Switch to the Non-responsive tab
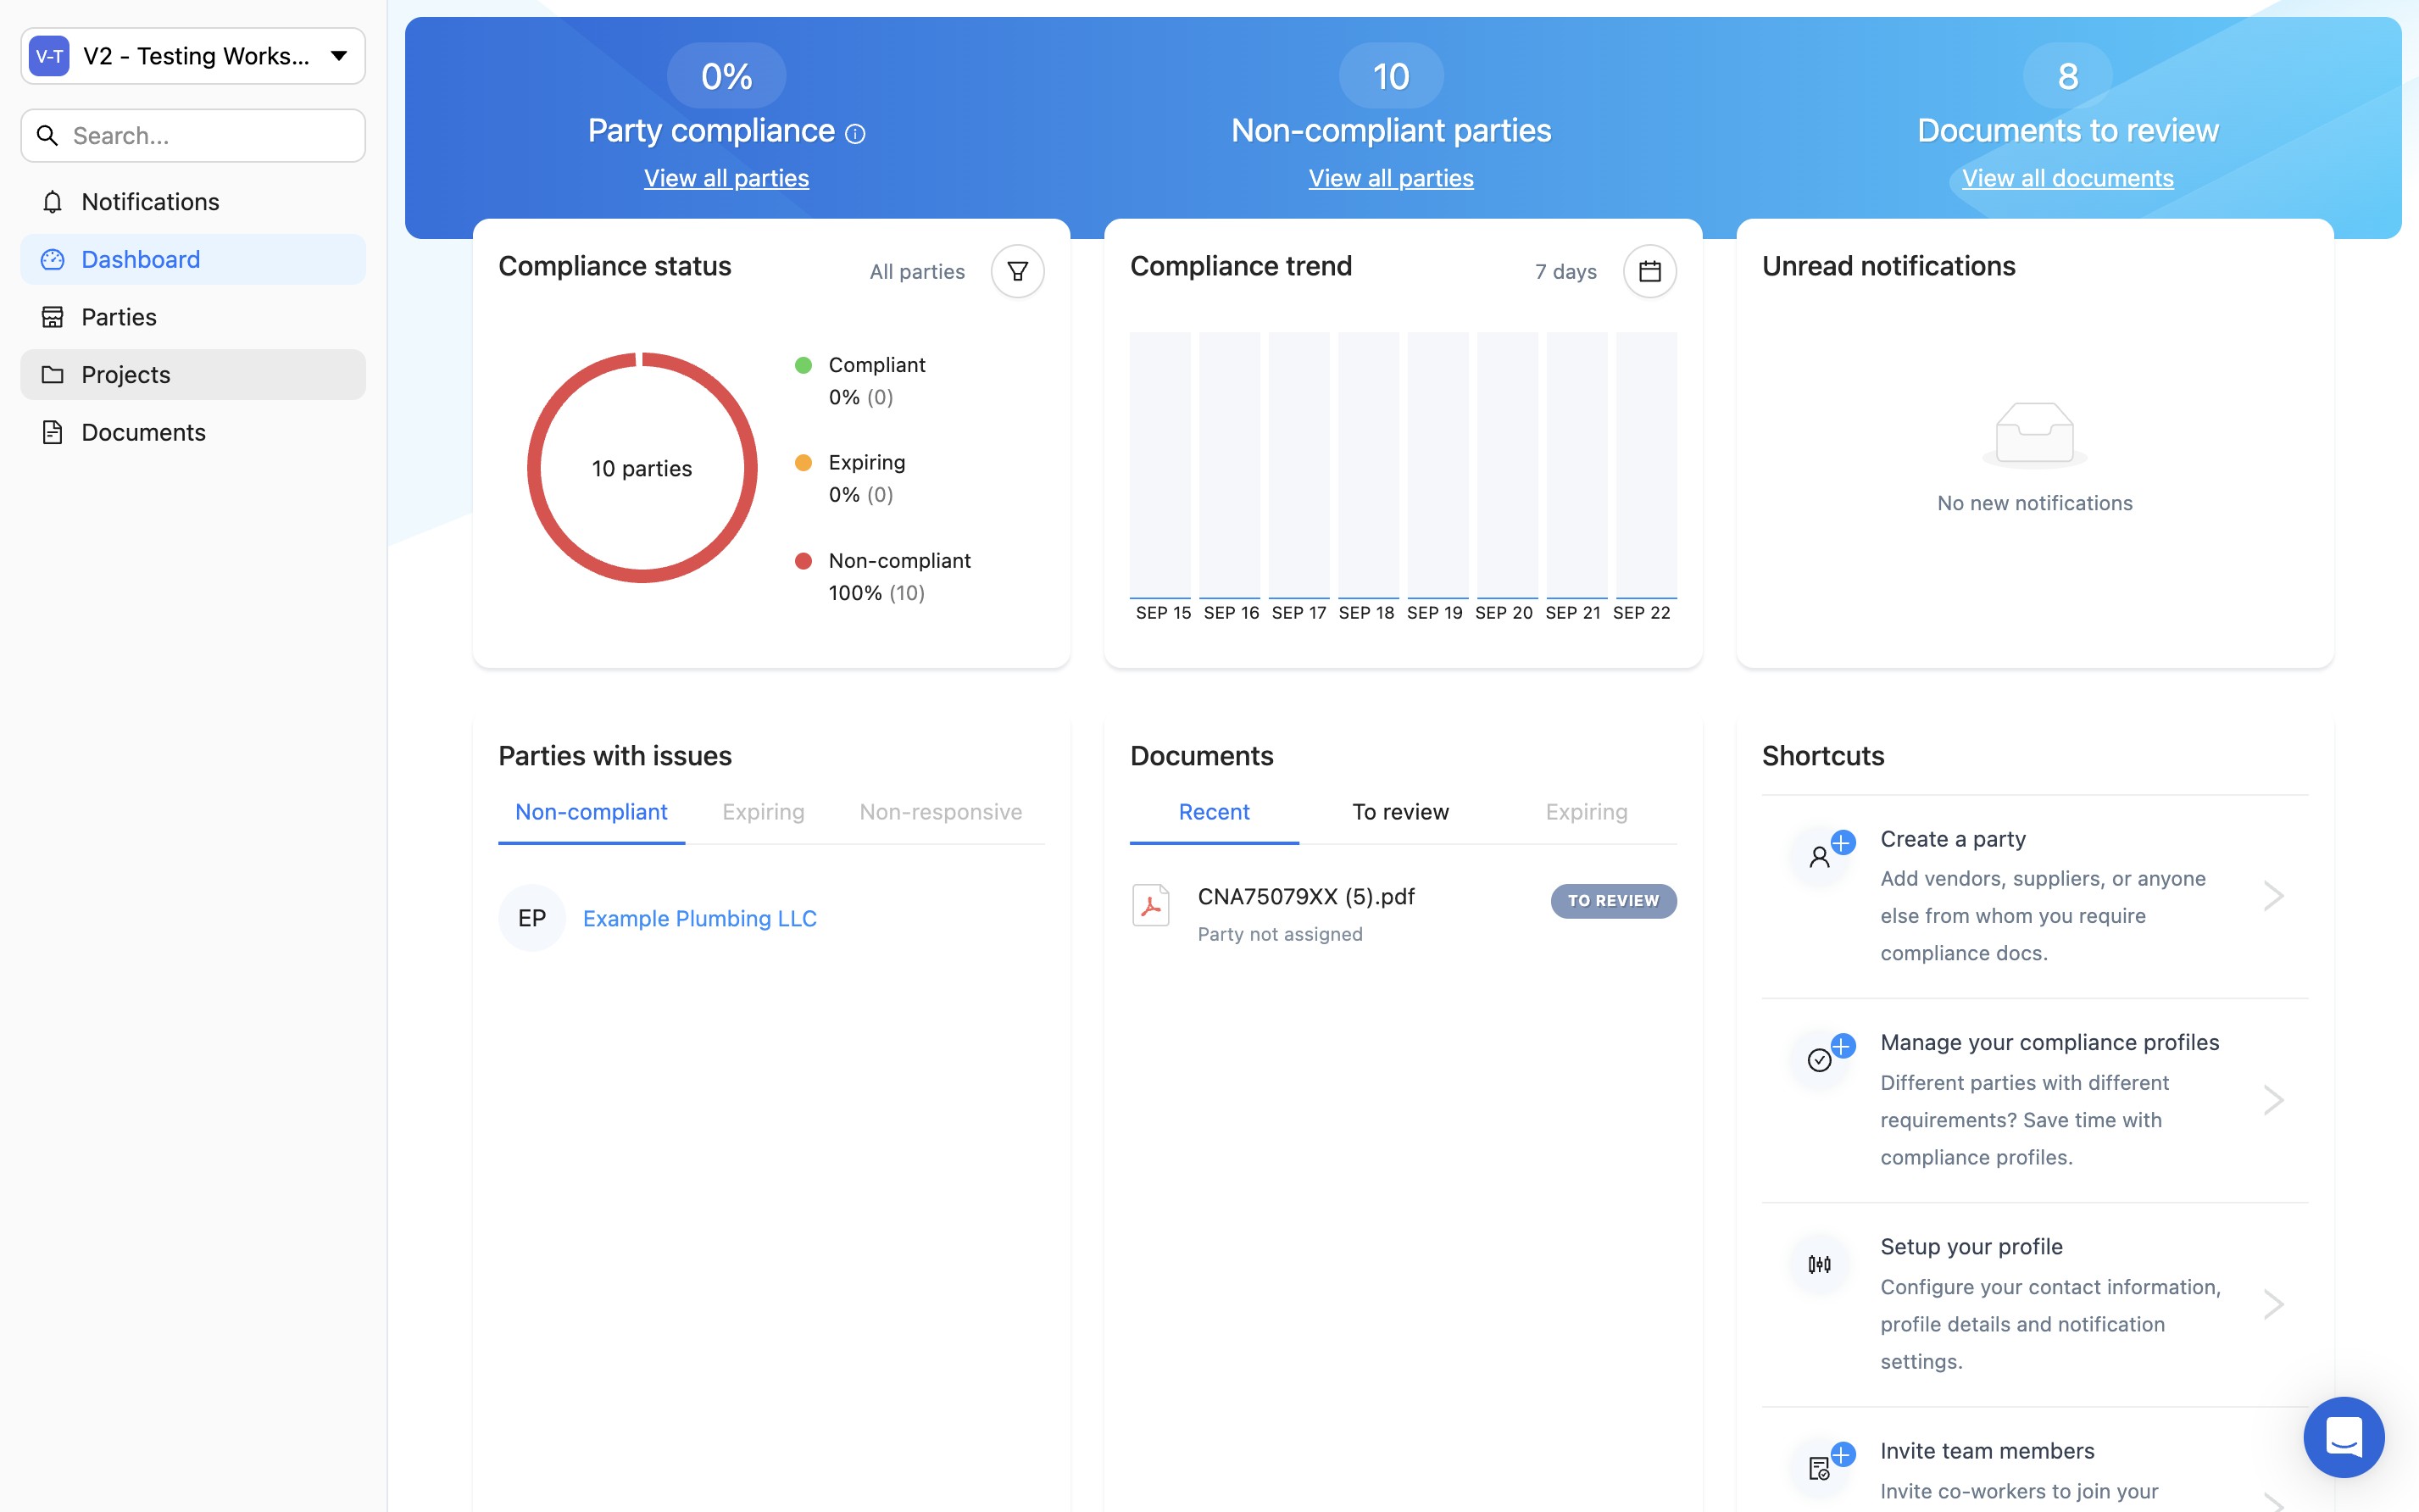The image size is (2419, 1512). point(940,812)
